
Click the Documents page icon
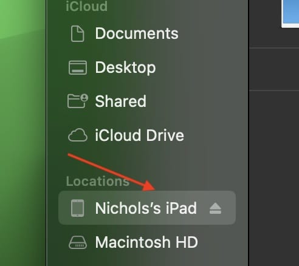(78, 34)
